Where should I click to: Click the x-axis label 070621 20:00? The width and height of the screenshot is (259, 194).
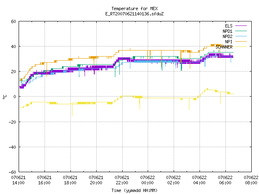[96, 180]
